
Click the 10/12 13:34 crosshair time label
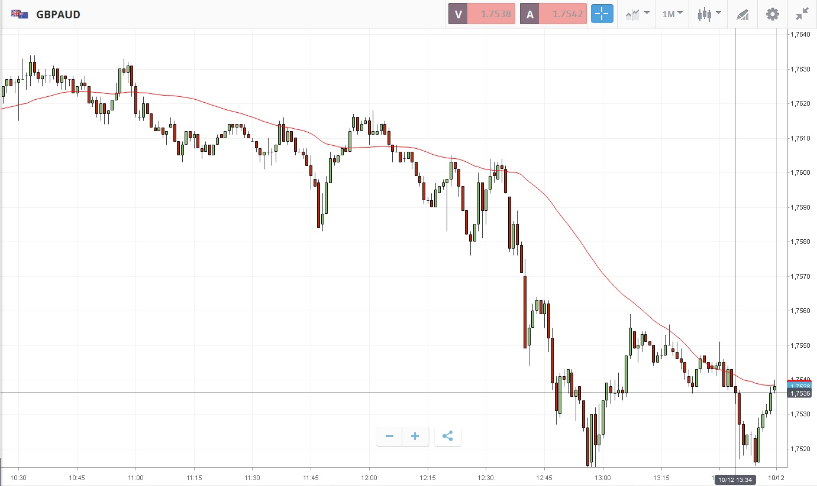(735, 480)
